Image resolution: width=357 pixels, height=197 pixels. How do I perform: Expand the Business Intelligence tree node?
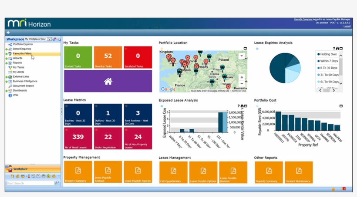pyautogui.click(x=7, y=82)
